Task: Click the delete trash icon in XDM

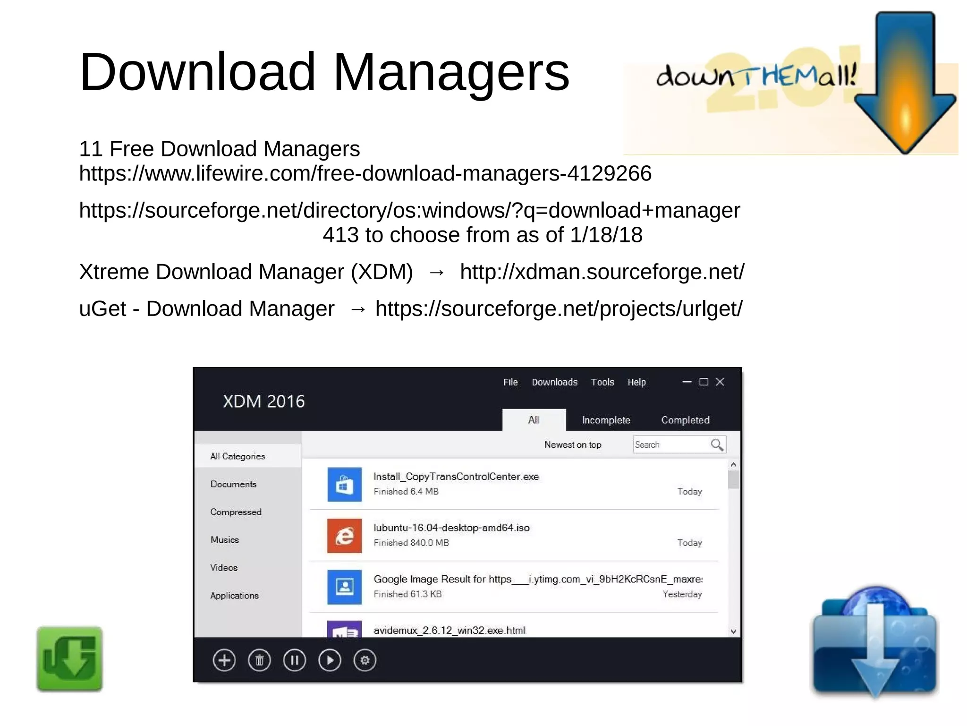Action: click(259, 660)
